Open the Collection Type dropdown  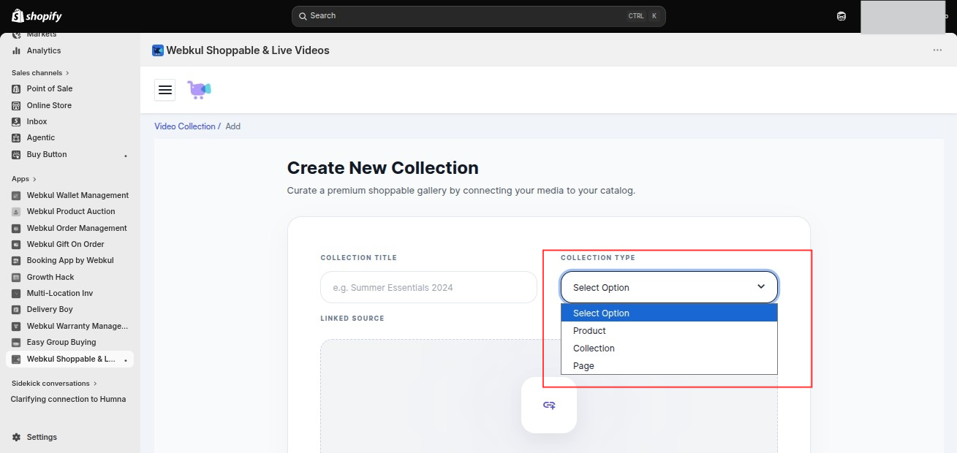pos(669,287)
